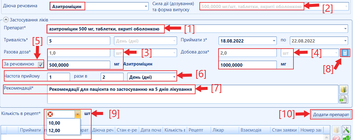Screen dimensions: 353x140
Task: Click 'Стан е-ре' column header
Action: [x=127, y=130]
